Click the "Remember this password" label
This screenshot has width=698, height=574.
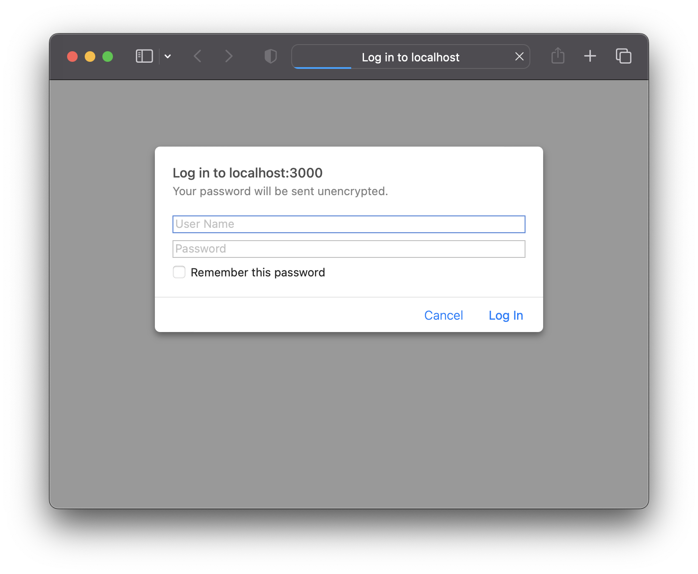(x=258, y=272)
